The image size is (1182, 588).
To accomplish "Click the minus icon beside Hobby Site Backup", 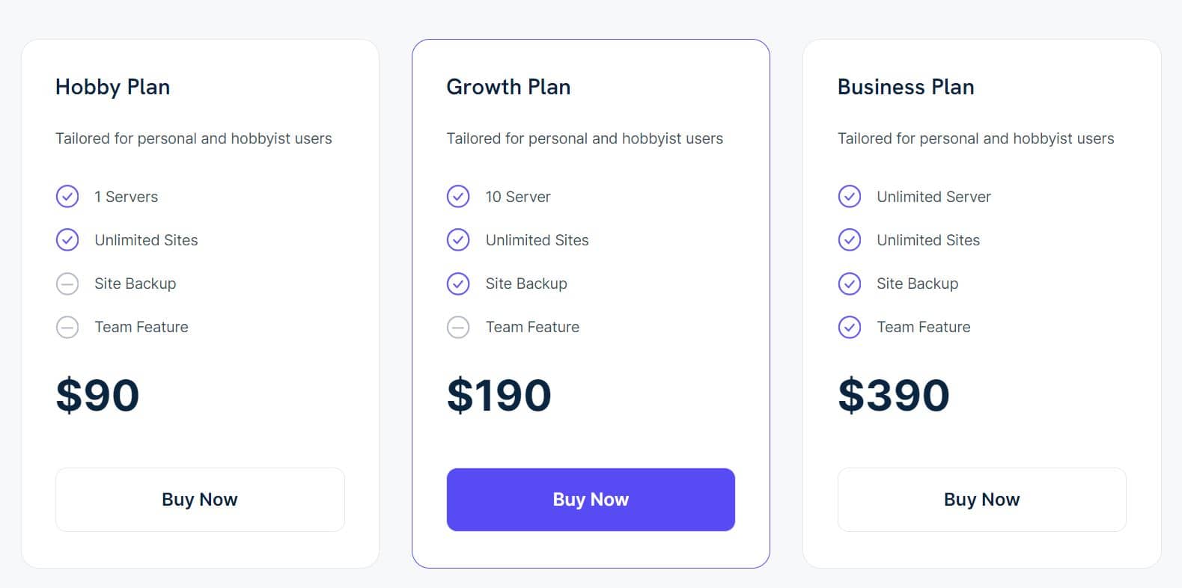I will pos(67,284).
